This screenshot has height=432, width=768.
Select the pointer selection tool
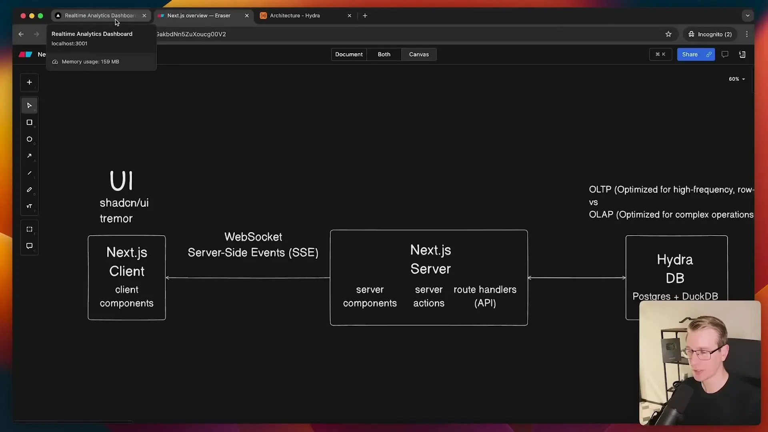coord(29,106)
